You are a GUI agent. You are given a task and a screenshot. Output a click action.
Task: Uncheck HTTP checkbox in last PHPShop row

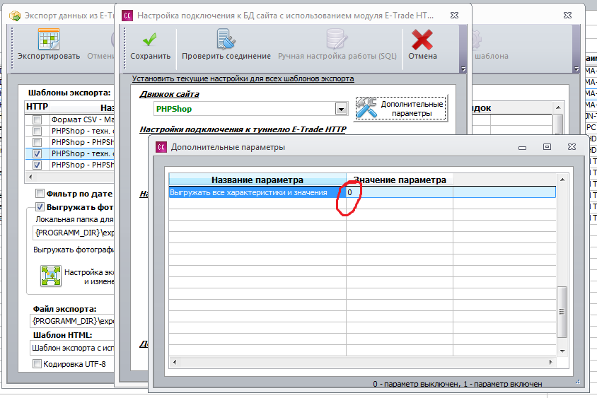point(37,165)
